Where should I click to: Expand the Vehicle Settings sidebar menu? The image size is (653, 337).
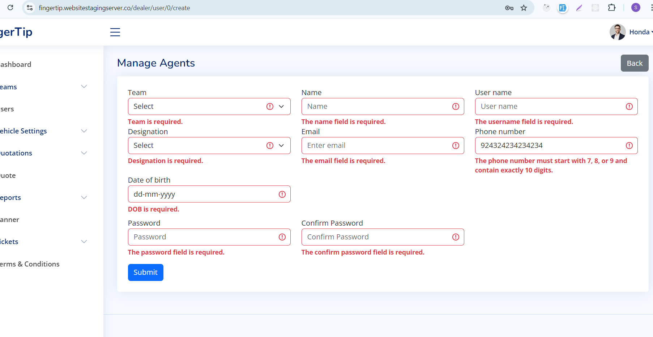coord(43,131)
